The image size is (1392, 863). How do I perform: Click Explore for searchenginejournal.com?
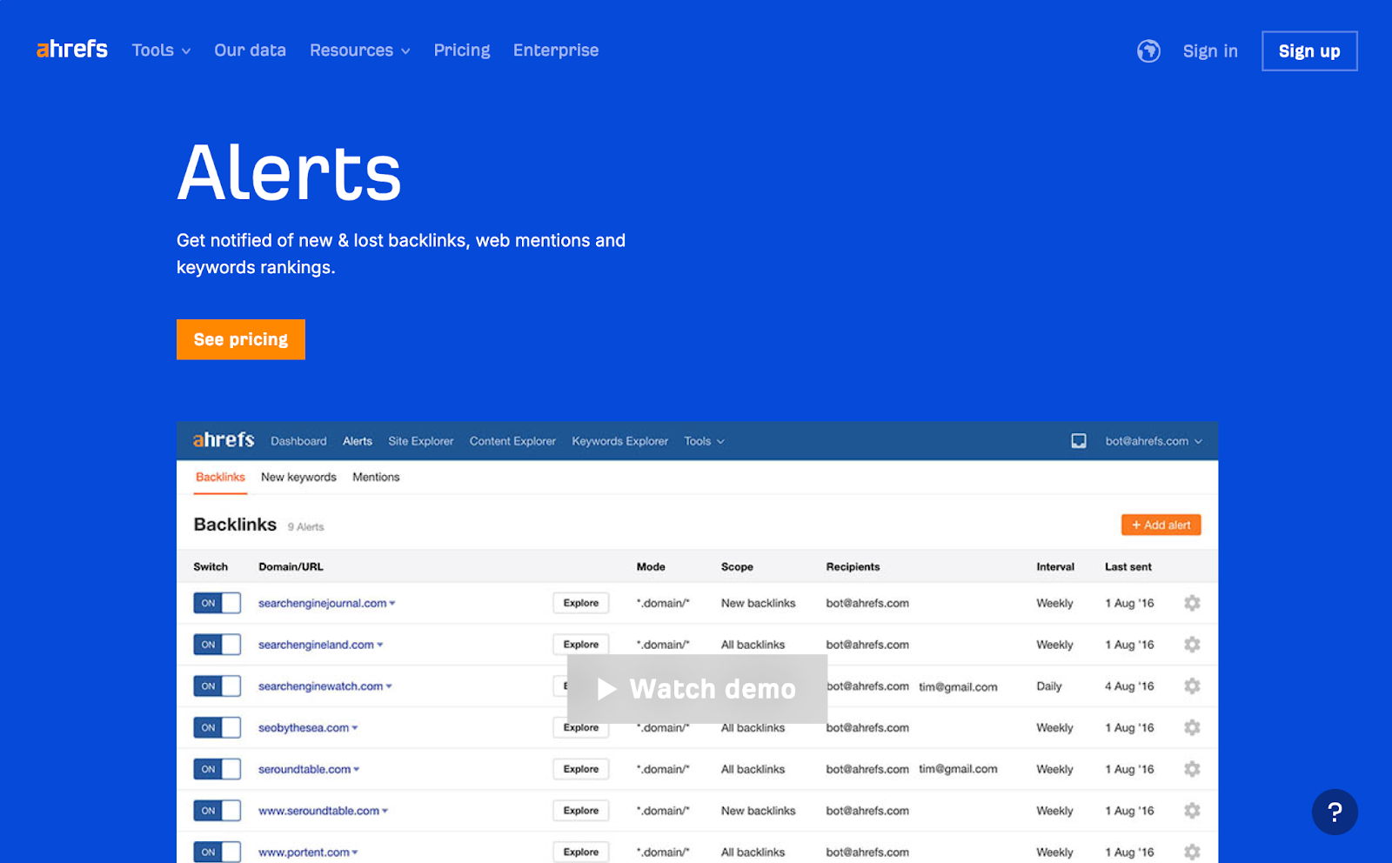coord(581,603)
